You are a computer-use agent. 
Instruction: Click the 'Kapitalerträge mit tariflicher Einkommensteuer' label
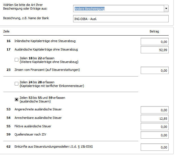[x=52, y=86]
